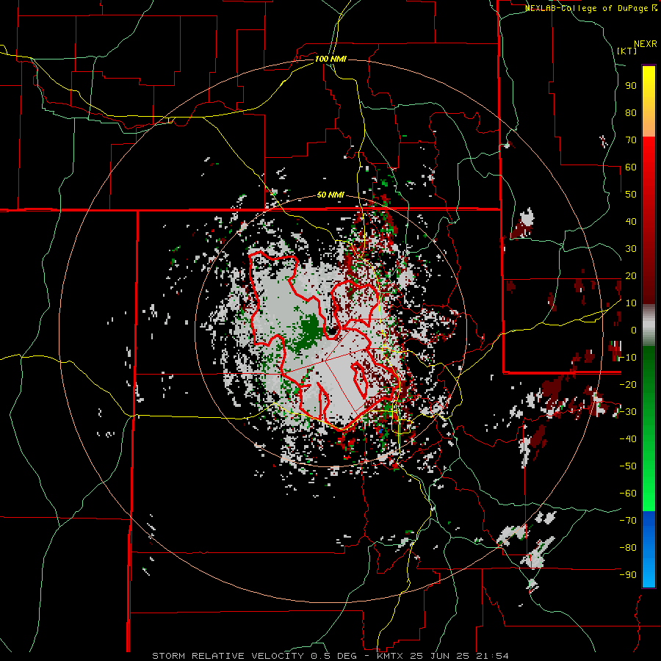This screenshot has width=661, height=661.
Task: Click "STORM RELATIVE VELOCITY" in the caption
Action: tap(228, 656)
